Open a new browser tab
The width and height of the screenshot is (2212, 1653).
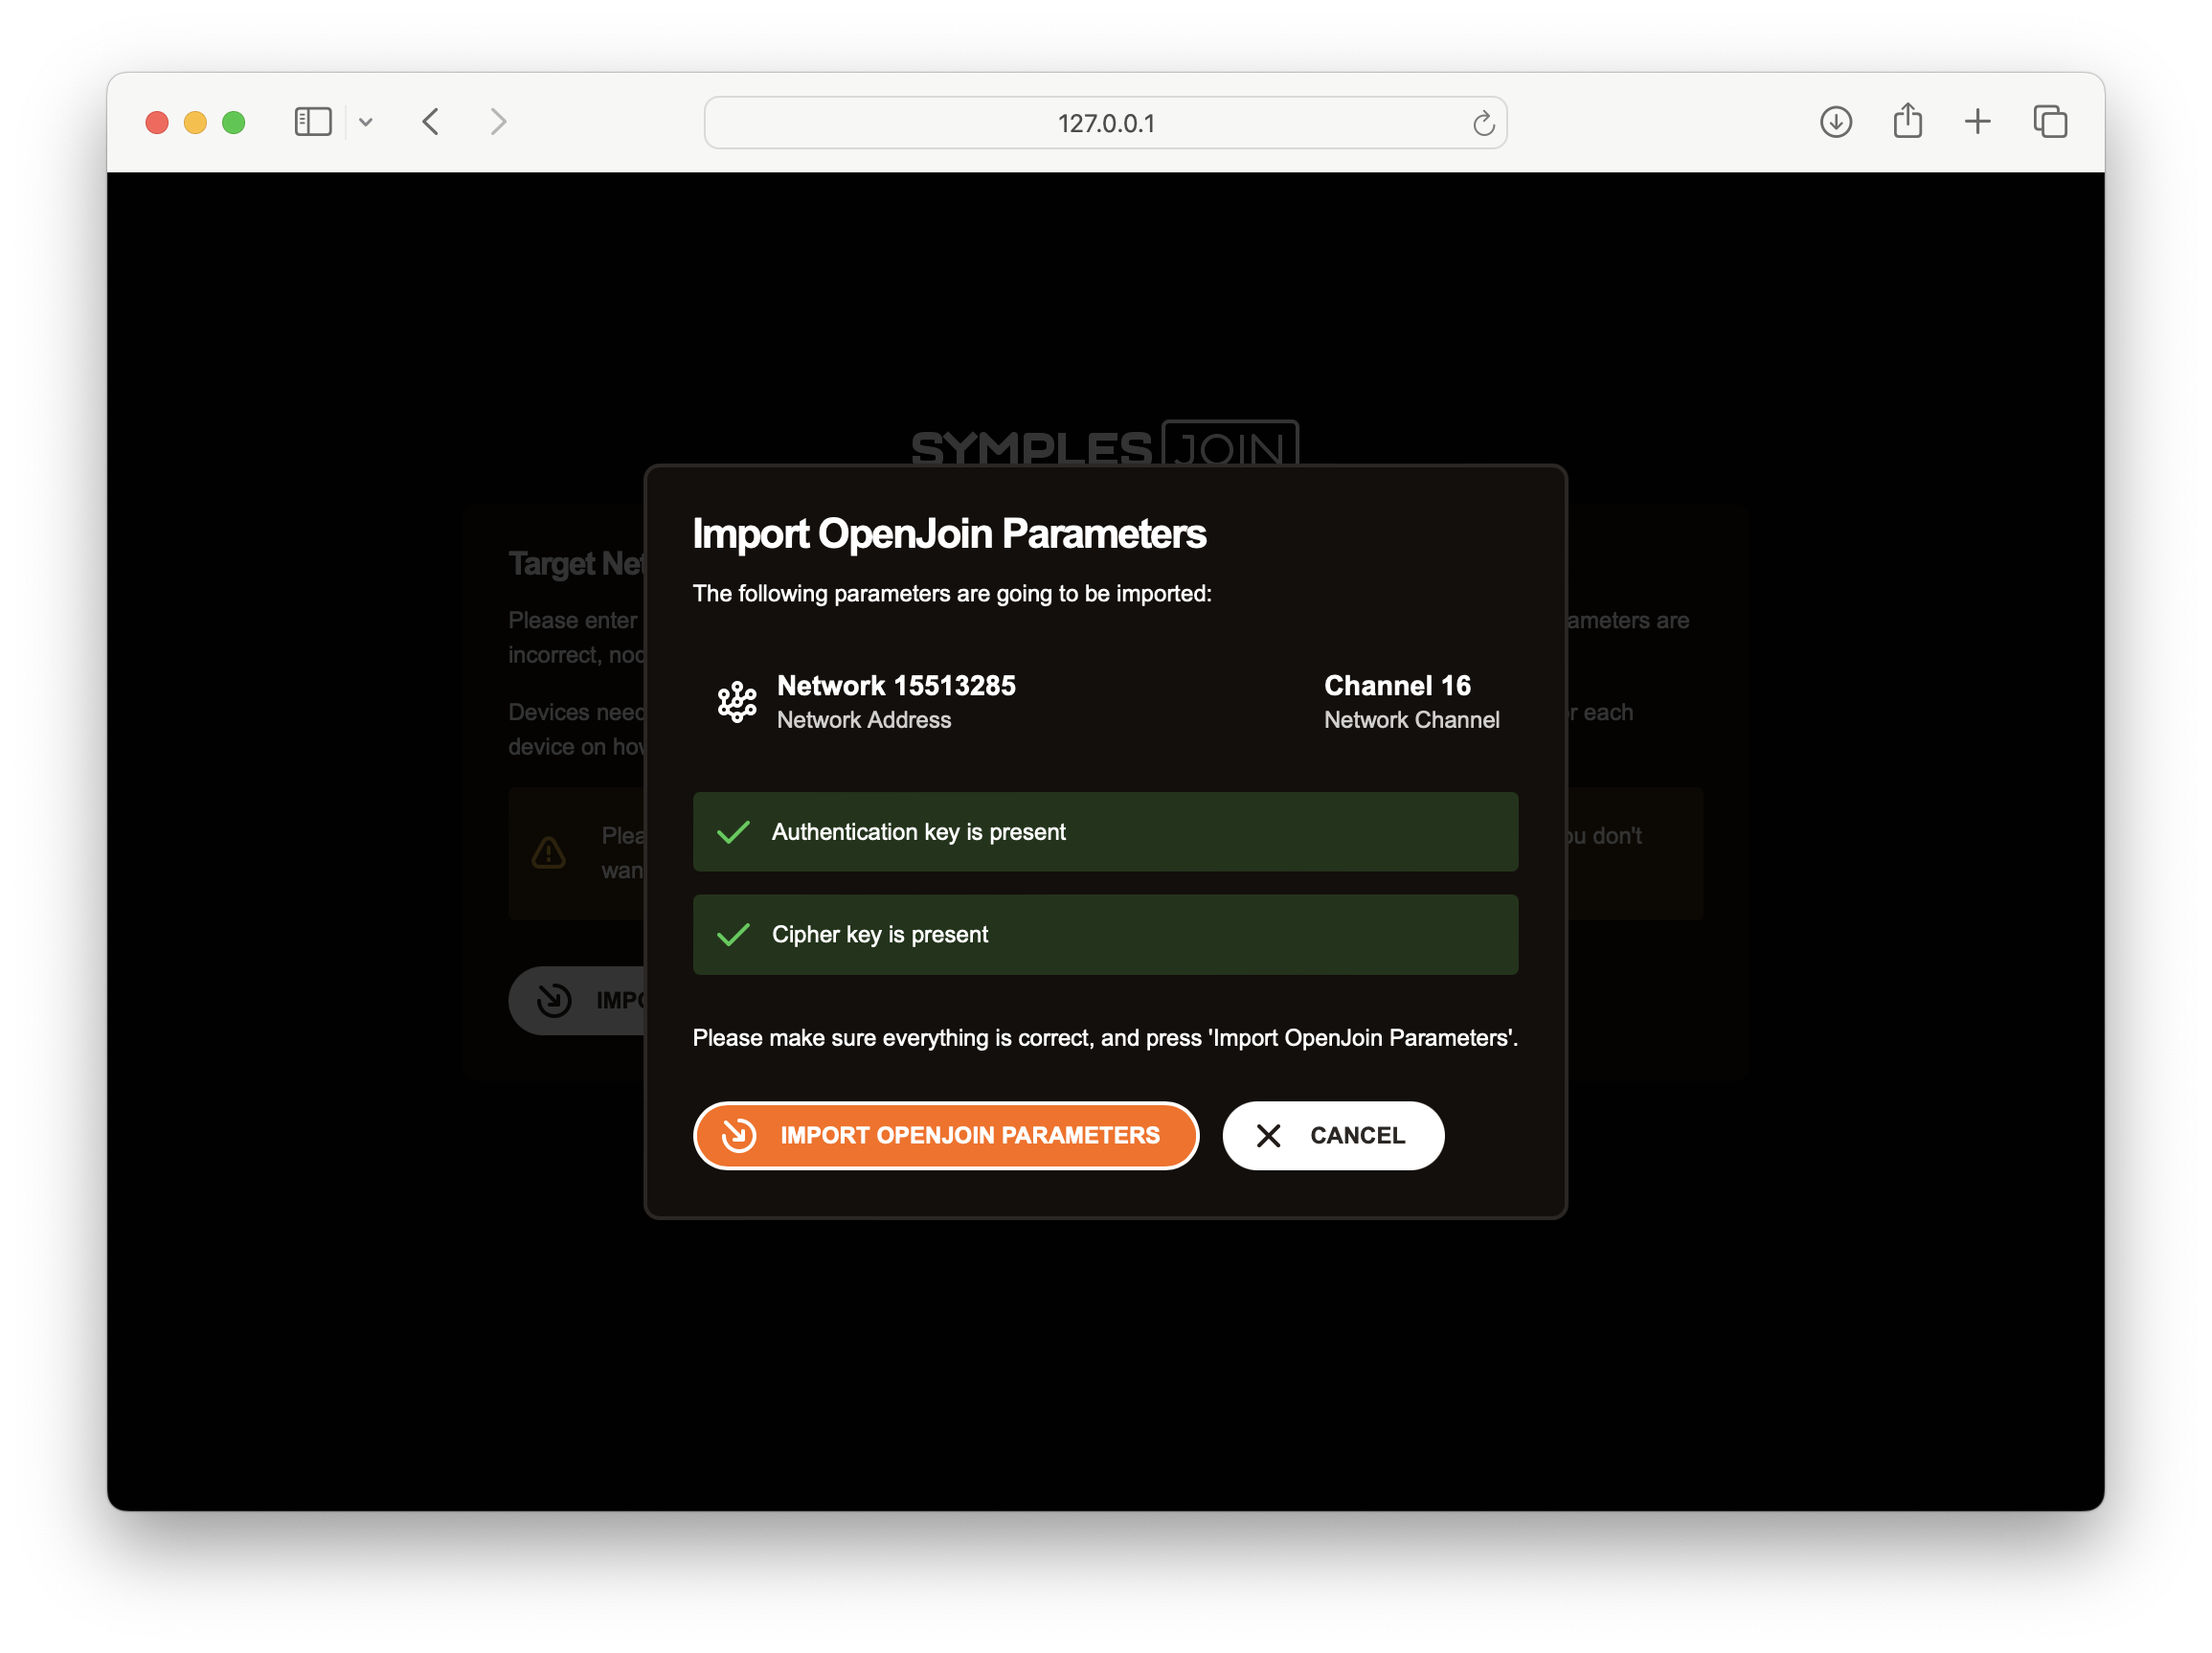pyautogui.click(x=1978, y=121)
